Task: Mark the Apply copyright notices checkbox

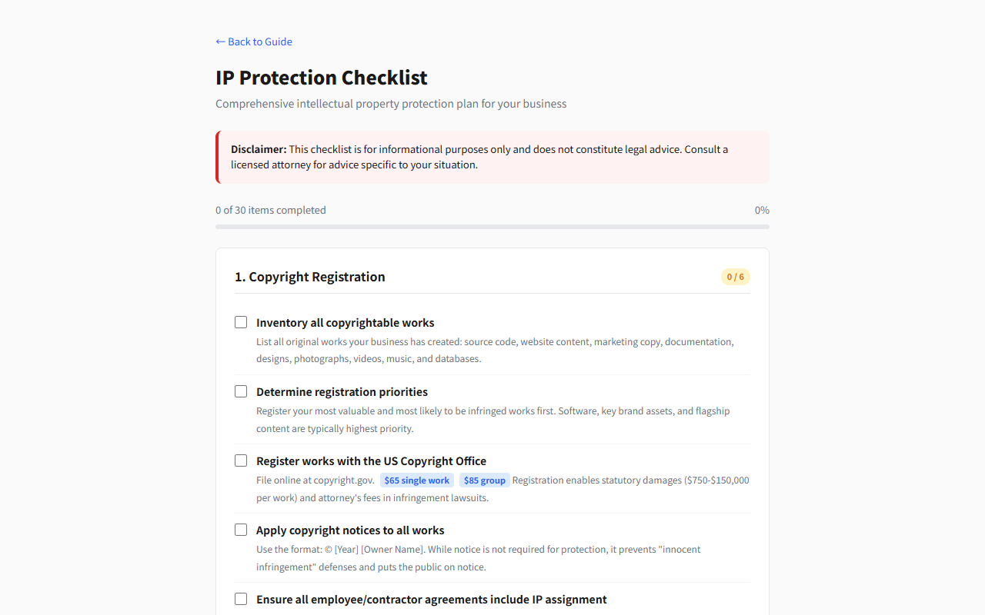Action: pos(241,530)
